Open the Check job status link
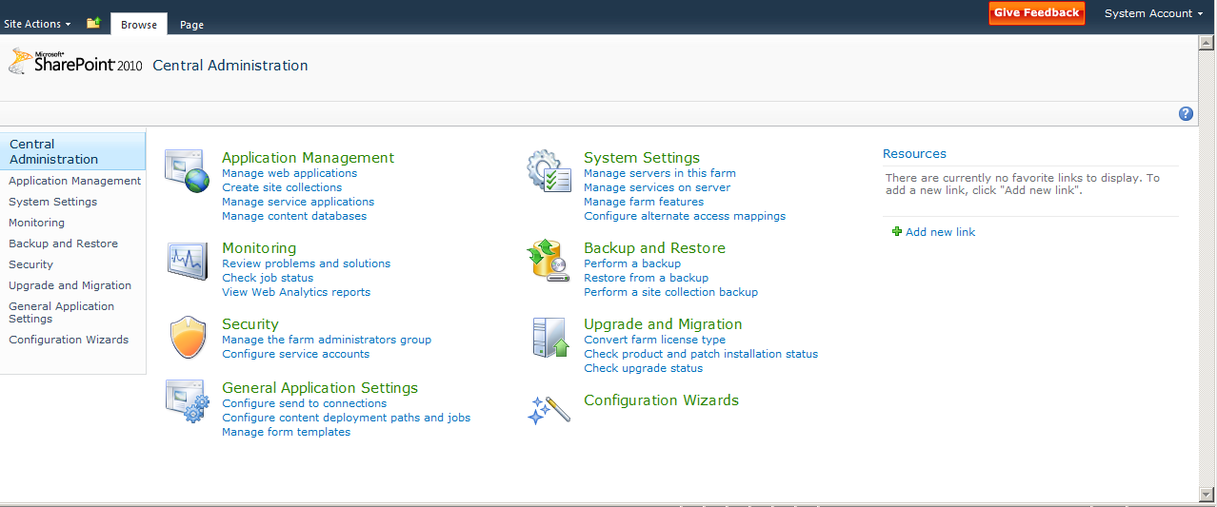The image size is (1217, 507). [266, 278]
